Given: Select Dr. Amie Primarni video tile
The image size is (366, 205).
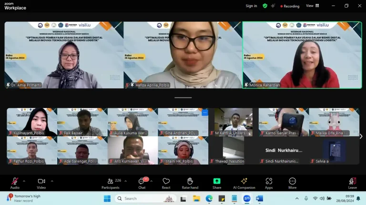Looking at the screenshot, I should tap(64, 55).
